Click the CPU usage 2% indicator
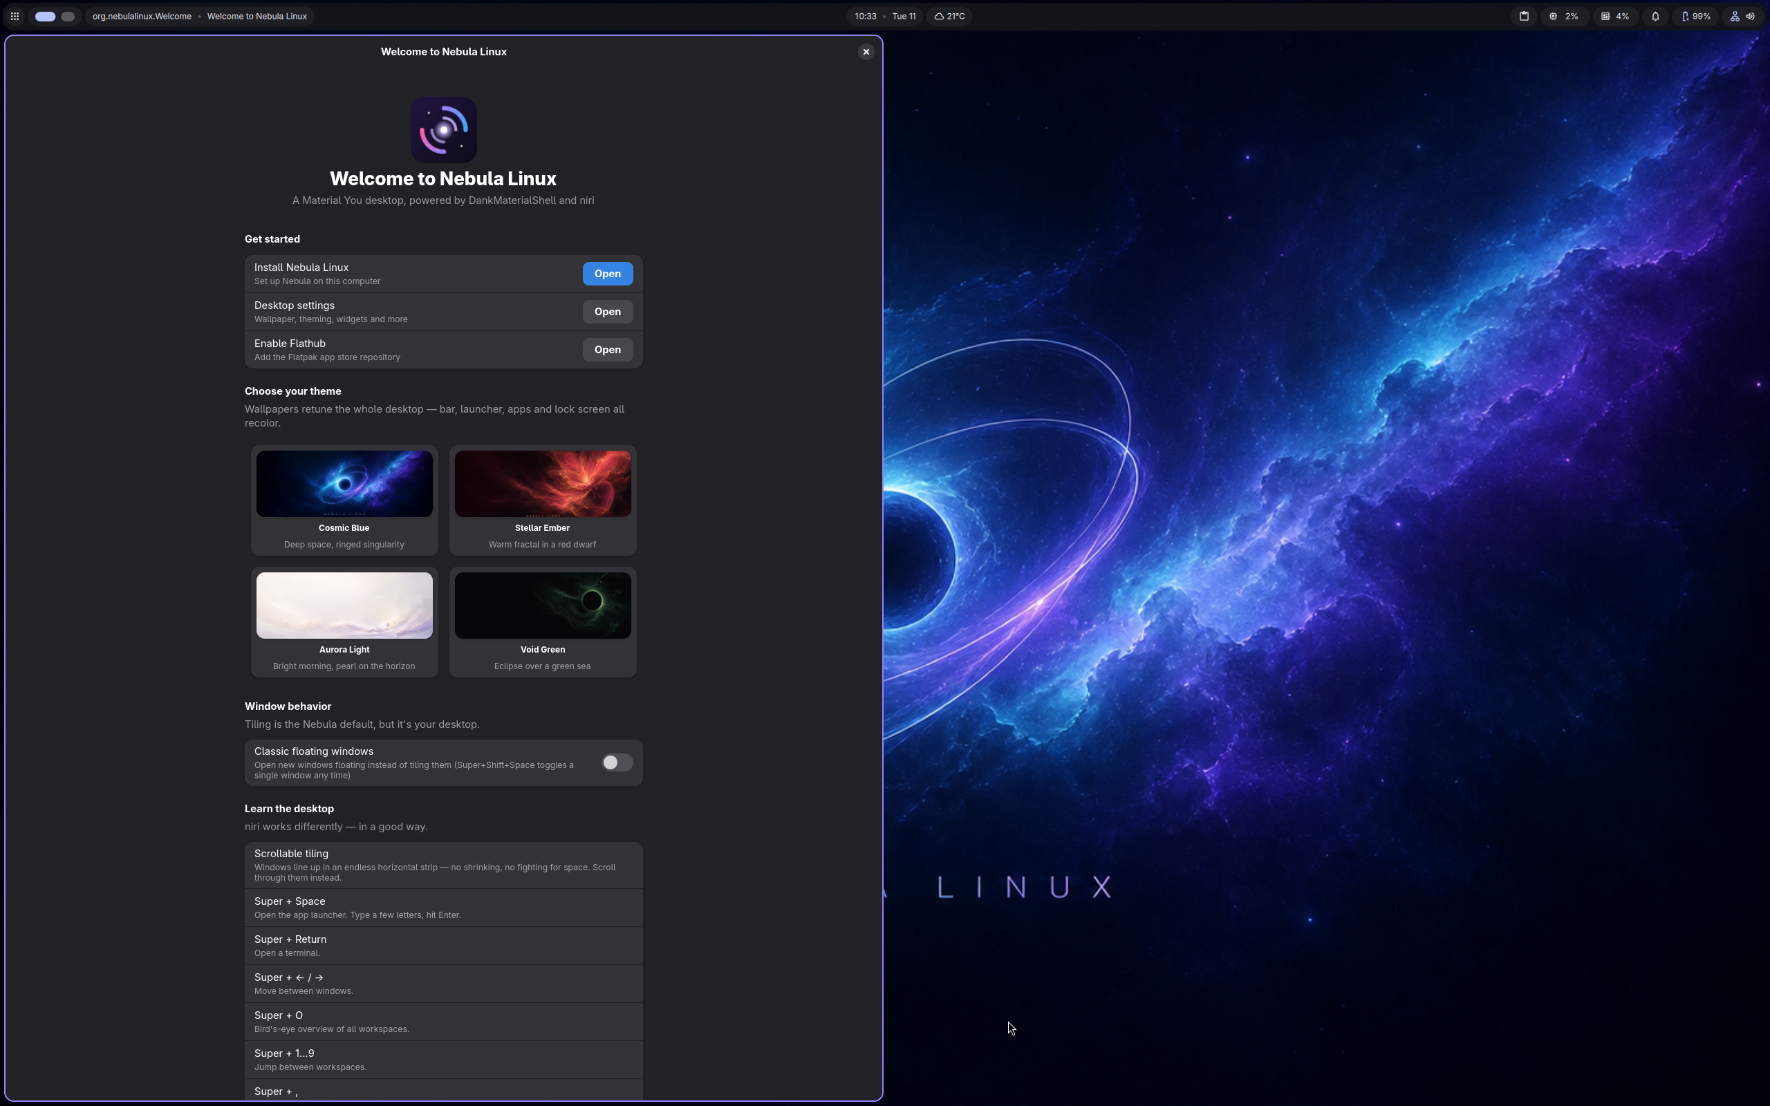The image size is (1770, 1106). click(x=1564, y=16)
